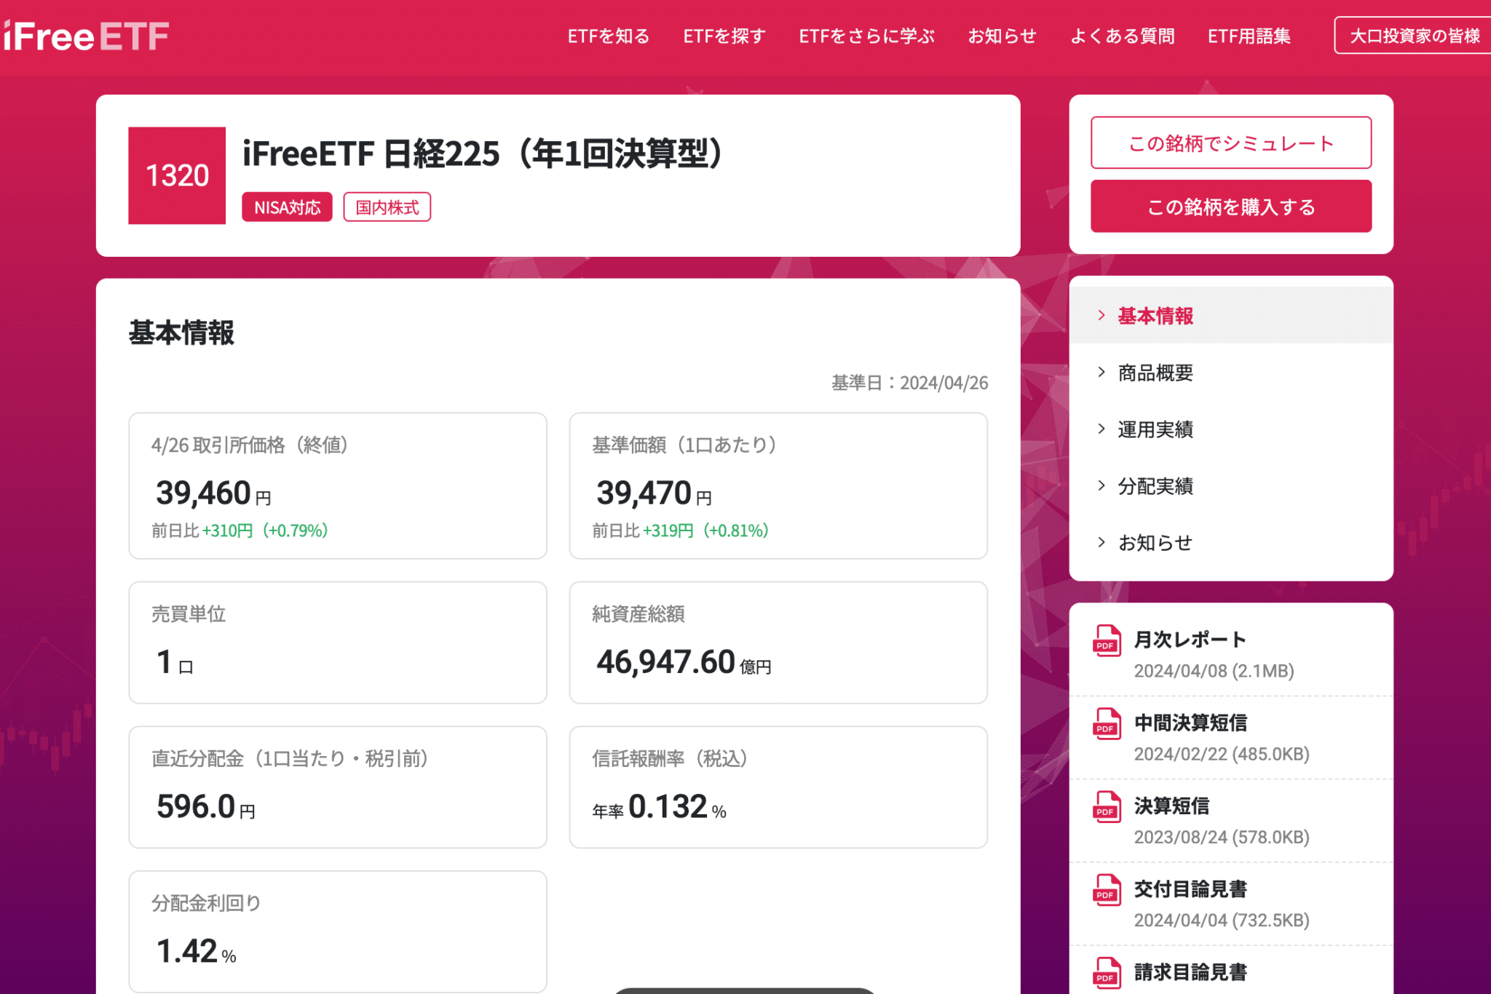Click the 2024/04/08 (2.1MB) report date
This screenshot has width=1491, height=994.
1214,671
